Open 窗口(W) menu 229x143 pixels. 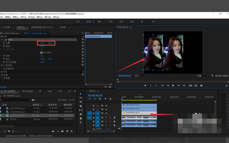pyautogui.click(x=48, y=17)
